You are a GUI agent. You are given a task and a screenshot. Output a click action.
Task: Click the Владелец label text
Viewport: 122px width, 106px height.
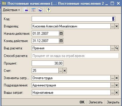(x=11, y=26)
